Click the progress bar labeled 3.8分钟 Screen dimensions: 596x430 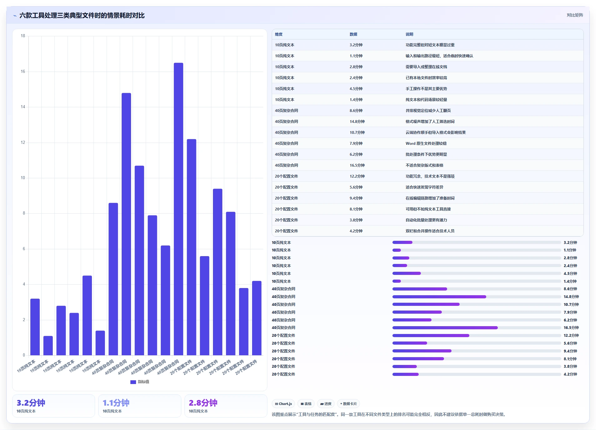click(x=477, y=367)
